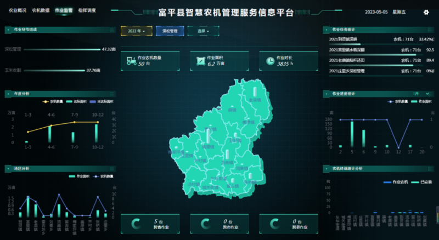Click the 深松管理 button
Viewport: 439px width, 240px height.
click(x=170, y=31)
